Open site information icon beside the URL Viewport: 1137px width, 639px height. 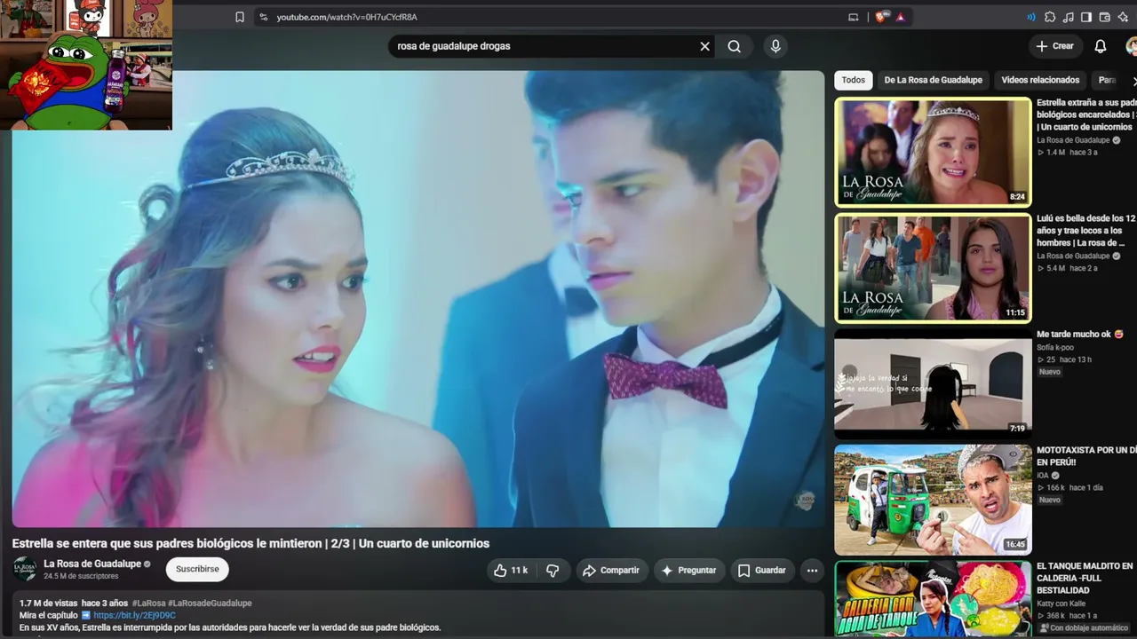262,17
